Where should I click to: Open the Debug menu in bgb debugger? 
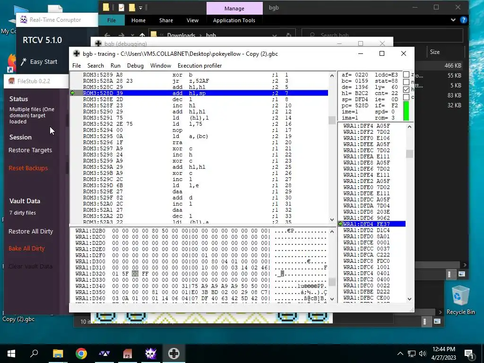click(x=135, y=65)
